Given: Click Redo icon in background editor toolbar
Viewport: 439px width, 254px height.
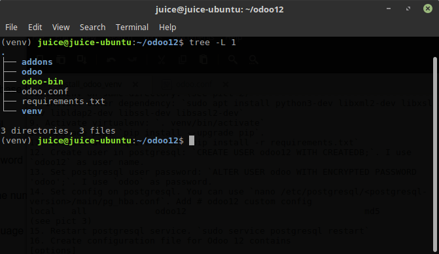Looking at the screenshot, I should coord(132,60).
